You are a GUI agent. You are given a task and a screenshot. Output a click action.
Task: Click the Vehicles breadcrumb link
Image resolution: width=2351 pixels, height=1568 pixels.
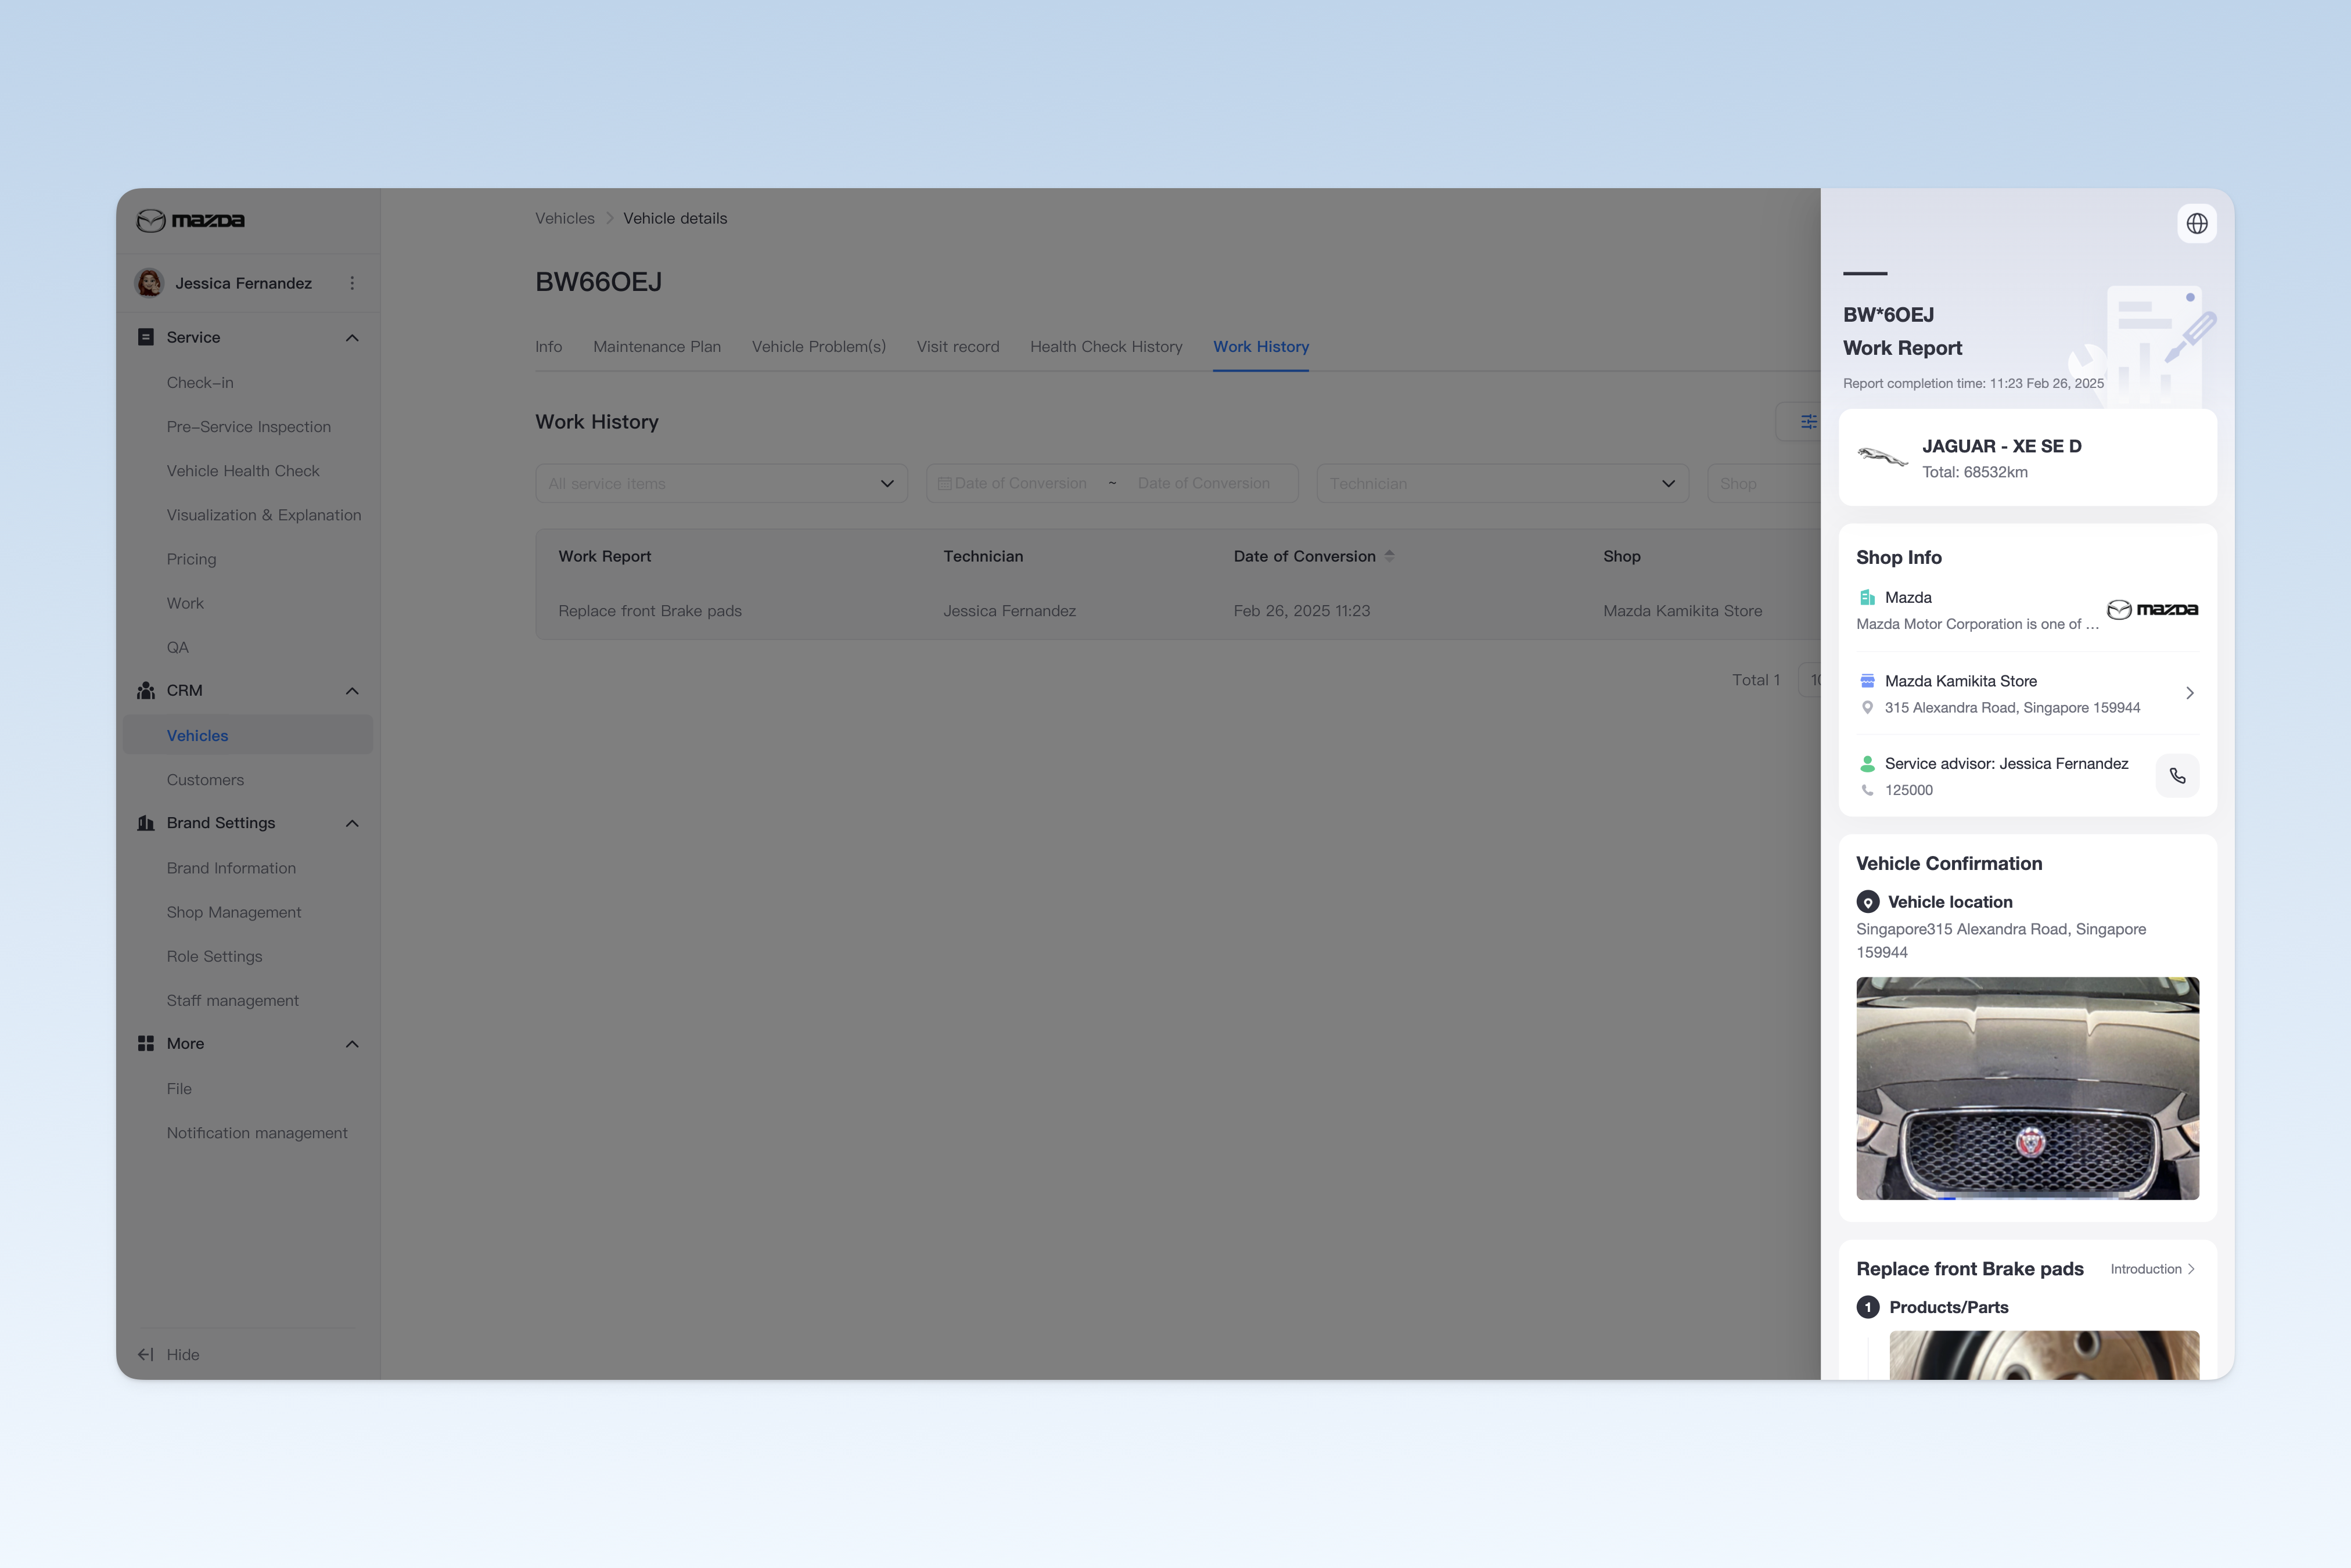565,218
